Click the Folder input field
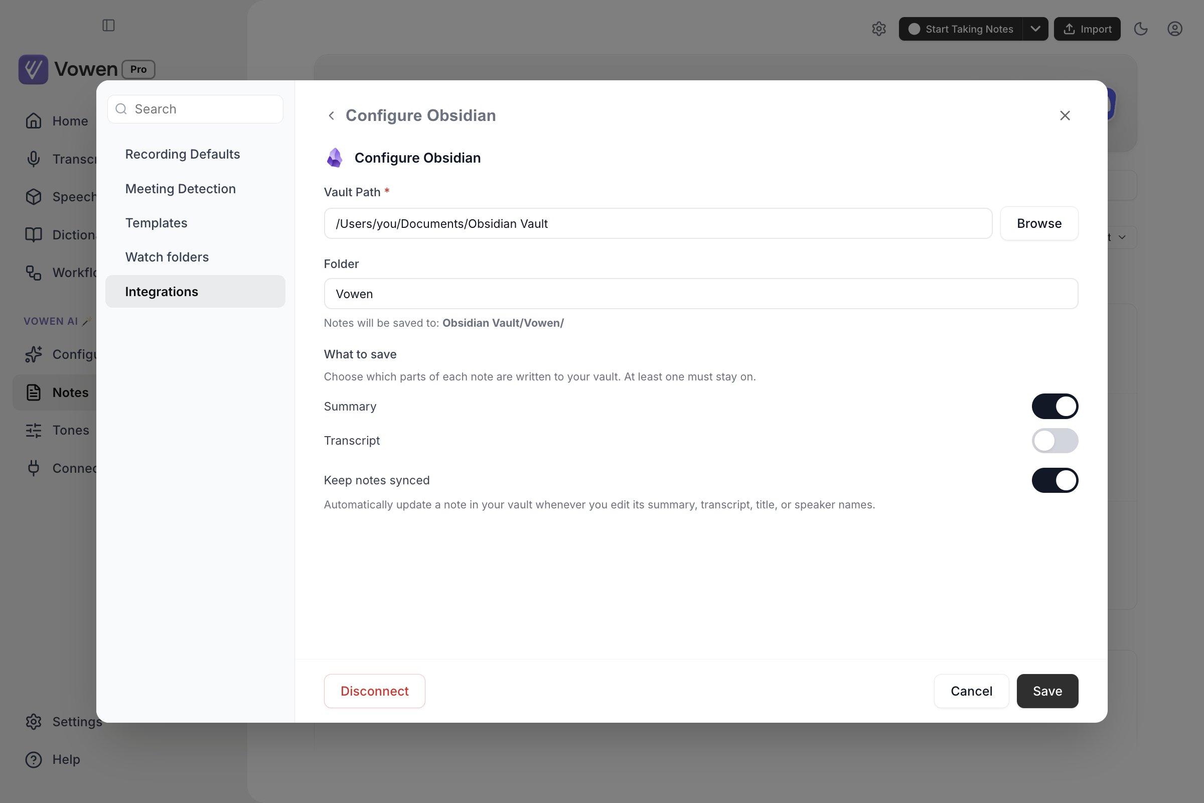1204x803 pixels. (x=701, y=294)
